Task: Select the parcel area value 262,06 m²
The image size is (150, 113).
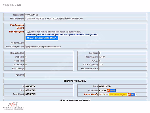Action: 104,94
